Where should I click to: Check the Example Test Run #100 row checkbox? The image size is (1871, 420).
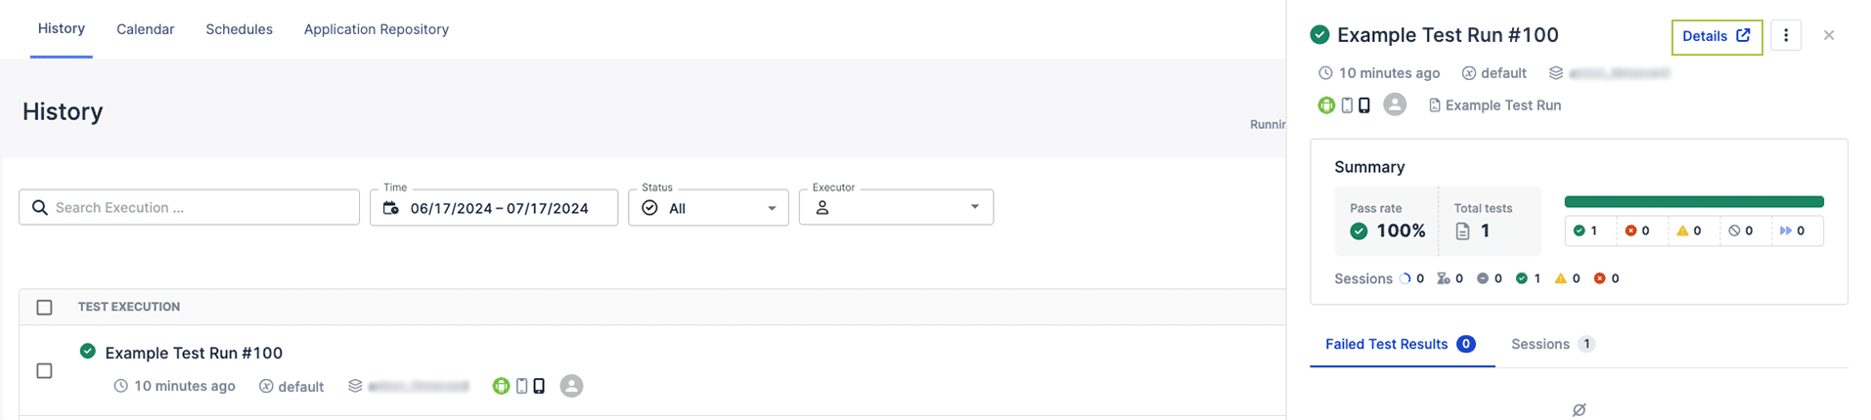[44, 371]
